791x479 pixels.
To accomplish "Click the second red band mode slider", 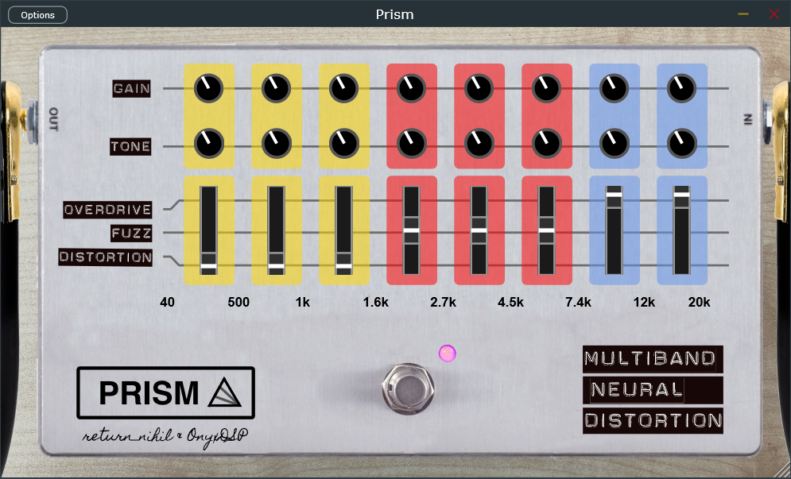I will (x=479, y=231).
